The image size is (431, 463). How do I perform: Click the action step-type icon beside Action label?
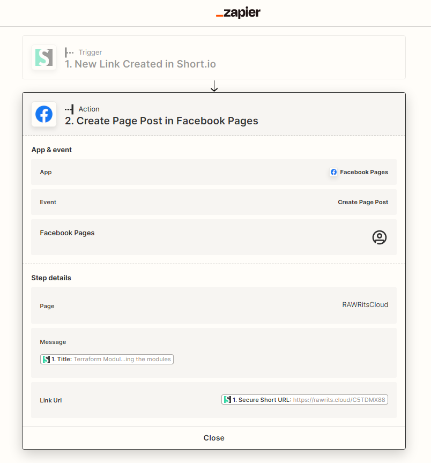(x=69, y=109)
